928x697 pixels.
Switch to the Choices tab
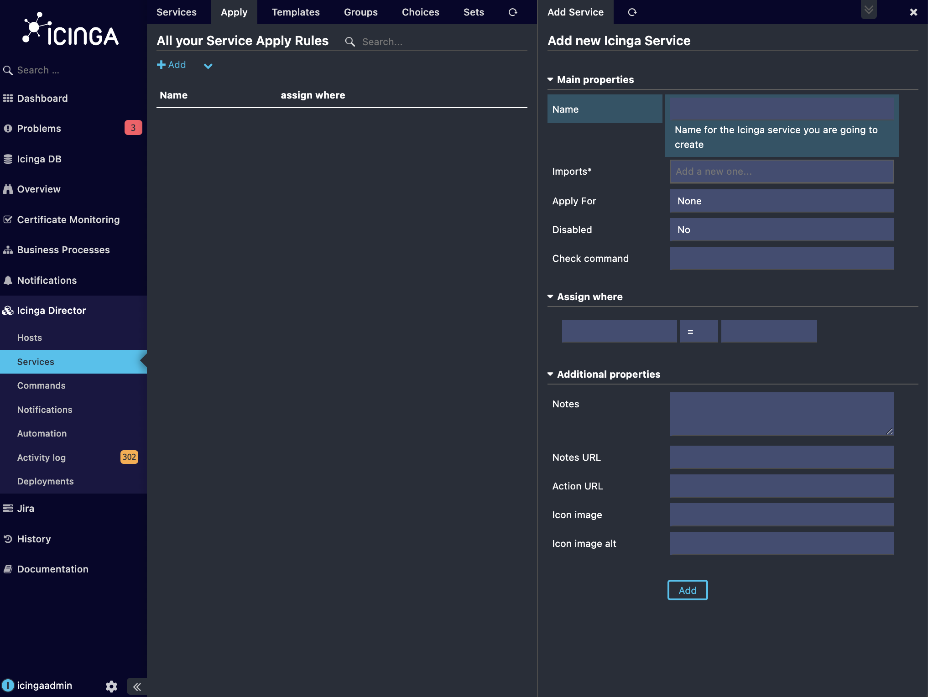[420, 12]
